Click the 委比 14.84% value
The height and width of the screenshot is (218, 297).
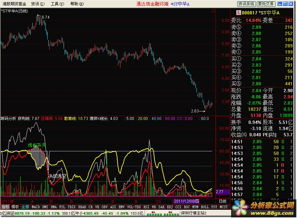click(x=254, y=20)
